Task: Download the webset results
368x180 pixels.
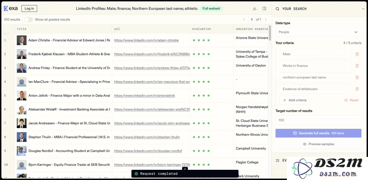Action: point(255,8)
